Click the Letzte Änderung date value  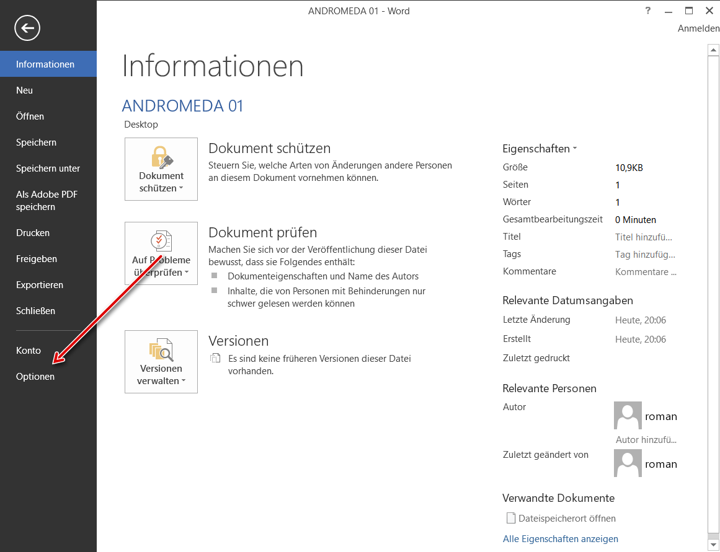pos(641,320)
